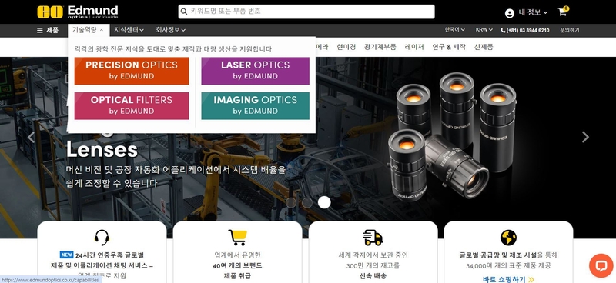
Task: Open Imaging Optics by Edmund banner
Action: click(256, 105)
